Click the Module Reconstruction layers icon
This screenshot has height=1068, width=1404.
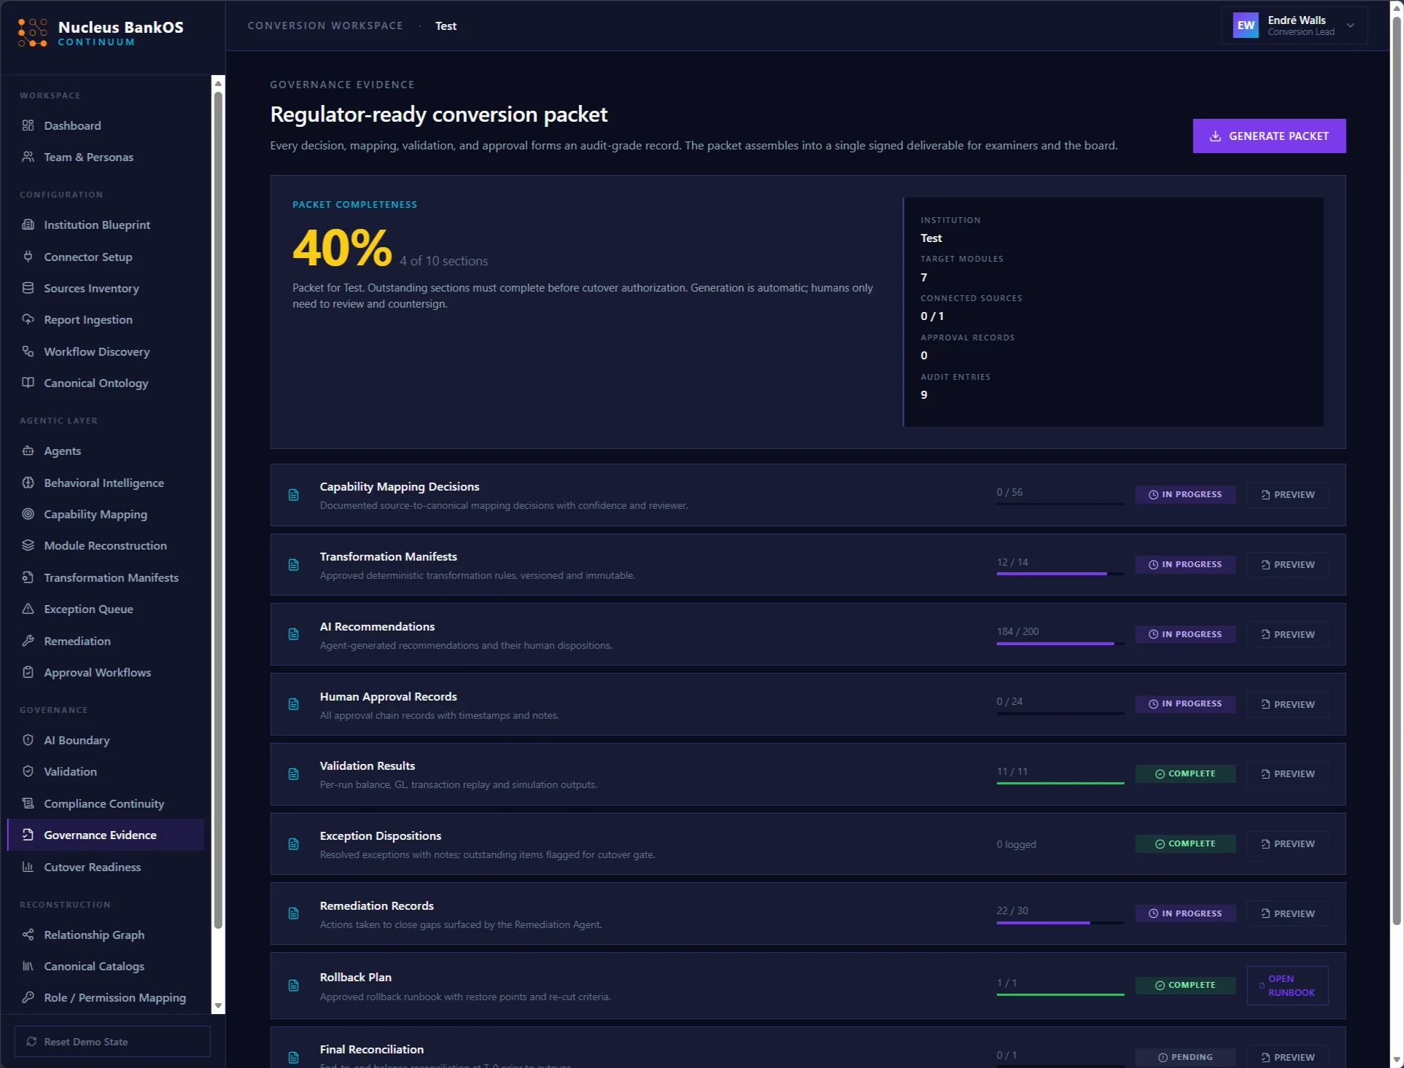click(28, 545)
